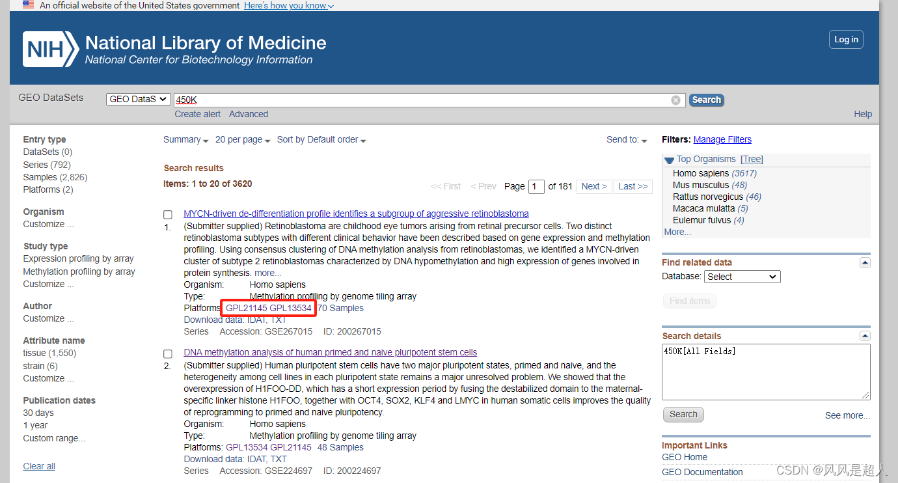Show More organisms
Screen dimensions: 898x483
tap(677, 232)
